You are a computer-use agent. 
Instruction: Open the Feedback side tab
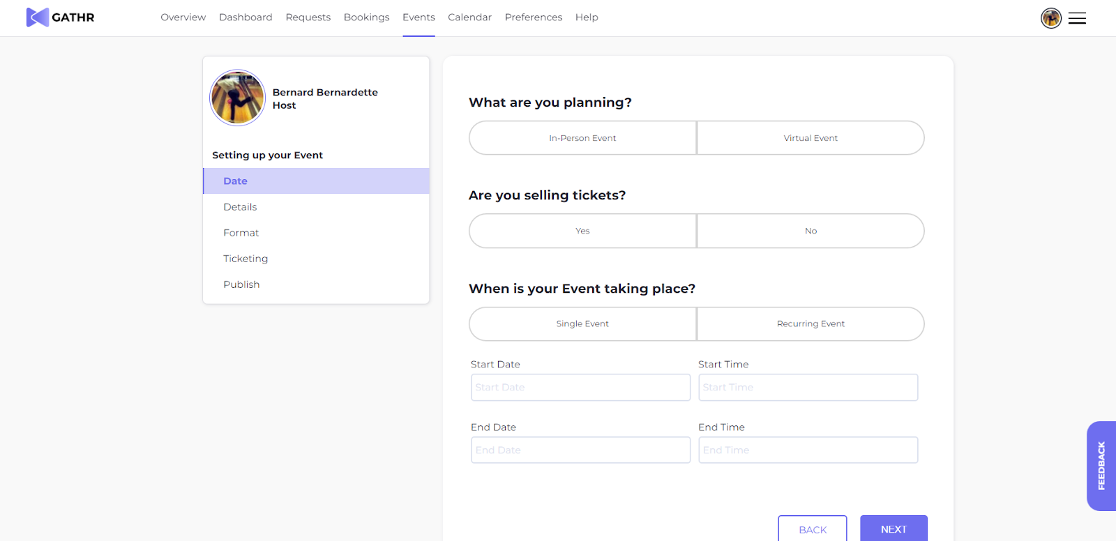[x=1101, y=466]
